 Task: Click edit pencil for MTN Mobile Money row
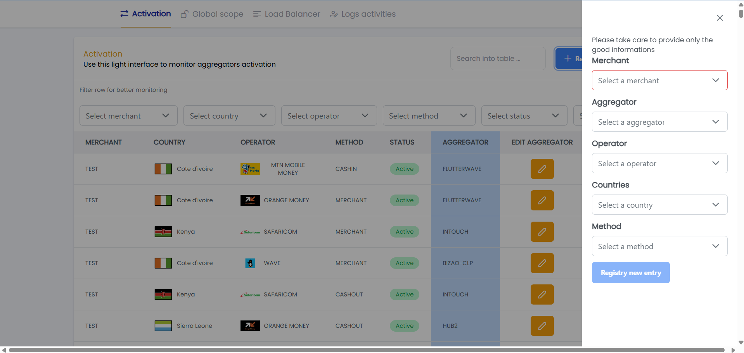click(x=542, y=169)
